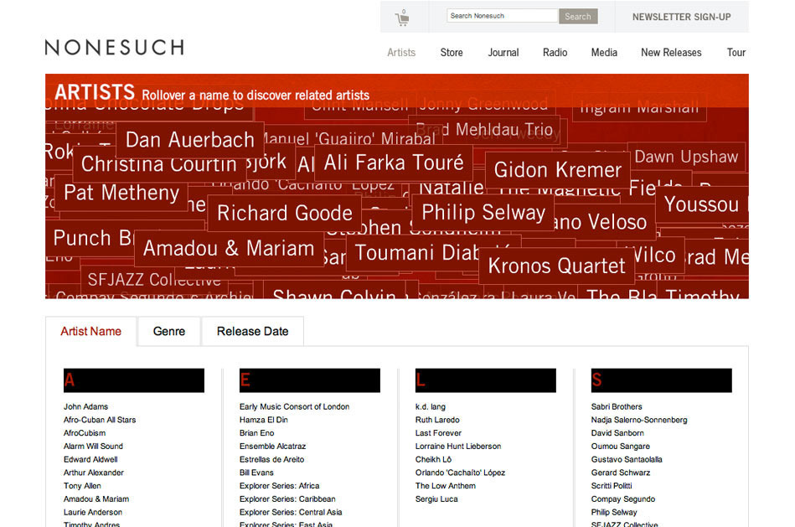
Task: Open the Media menu
Action: pyautogui.click(x=604, y=52)
